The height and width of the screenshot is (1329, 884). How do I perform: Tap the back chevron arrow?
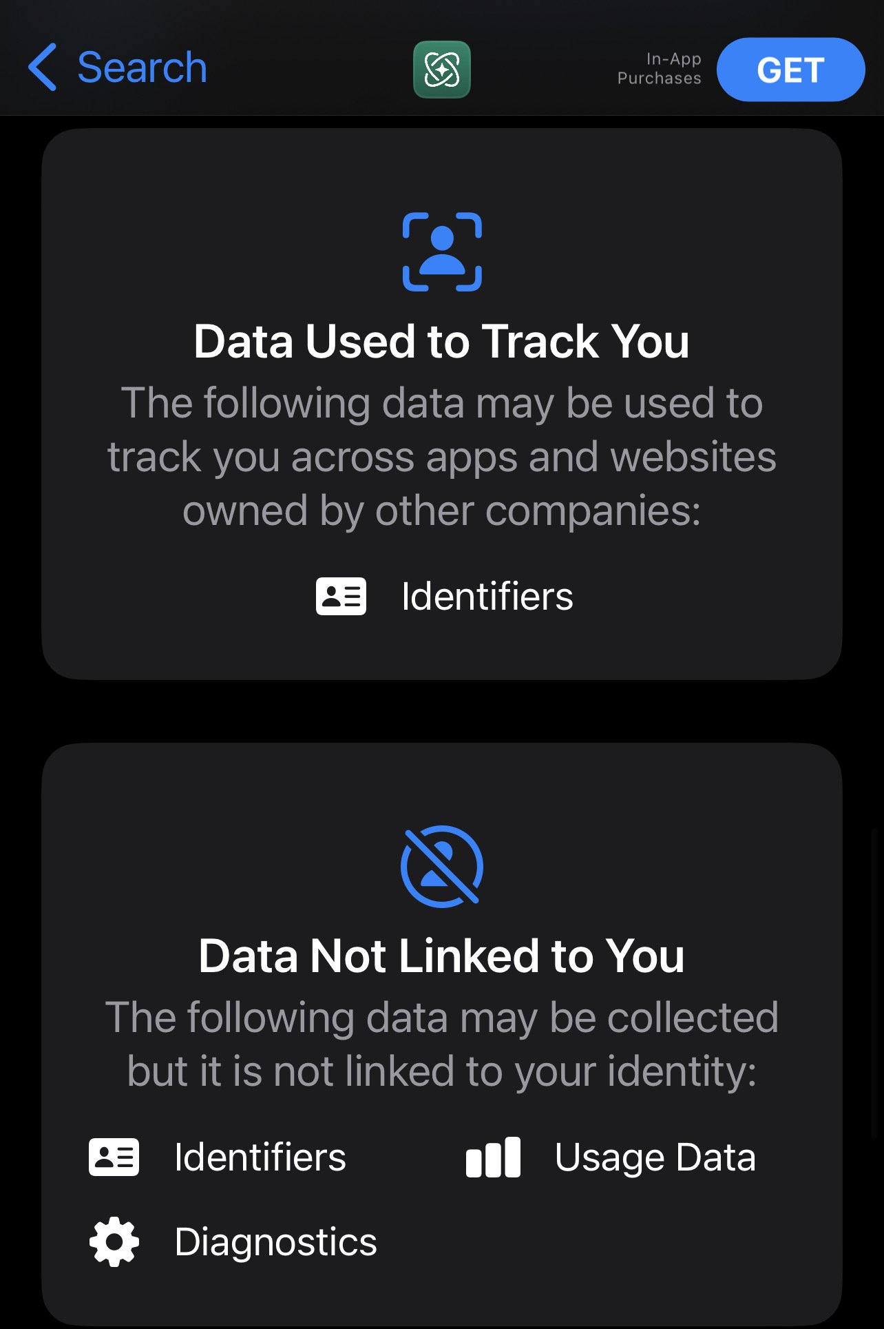tap(43, 68)
